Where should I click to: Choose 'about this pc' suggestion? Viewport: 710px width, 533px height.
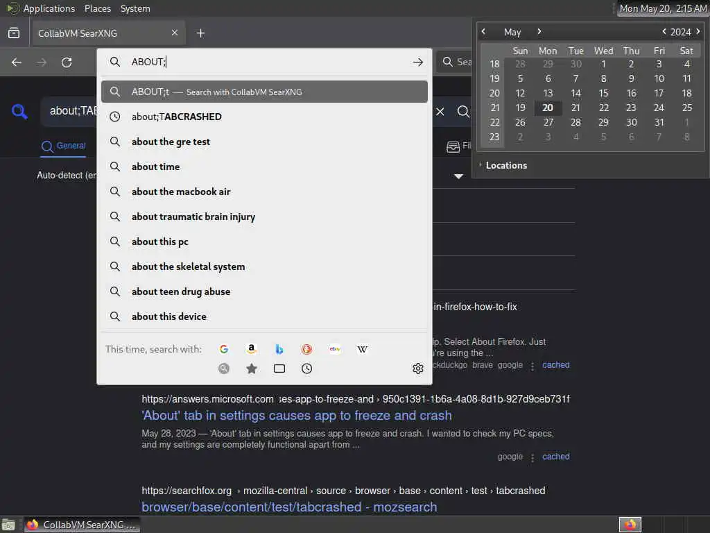tap(264, 242)
